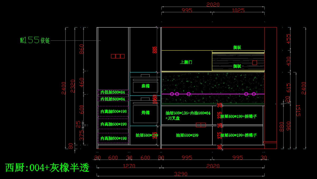Image resolution: width=317 pixels, height=179 pixels.
Task: Click the double red square between the drawers
Action: [x=201, y=125]
